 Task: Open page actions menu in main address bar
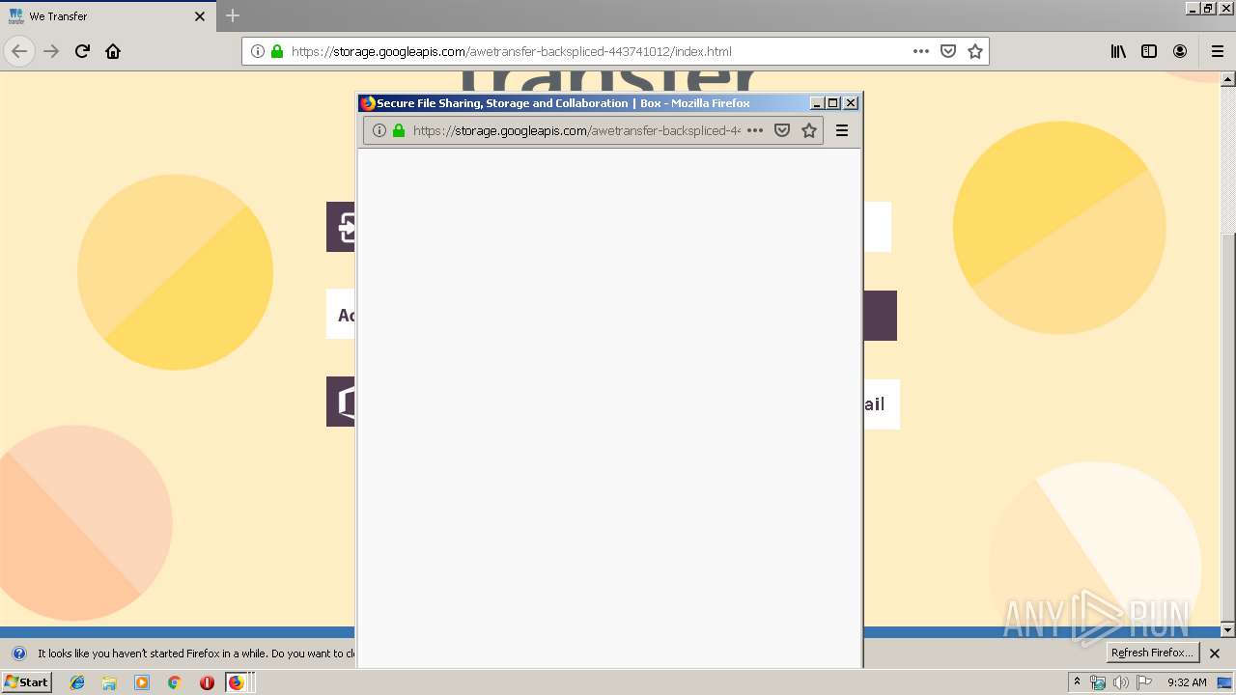point(921,51)
